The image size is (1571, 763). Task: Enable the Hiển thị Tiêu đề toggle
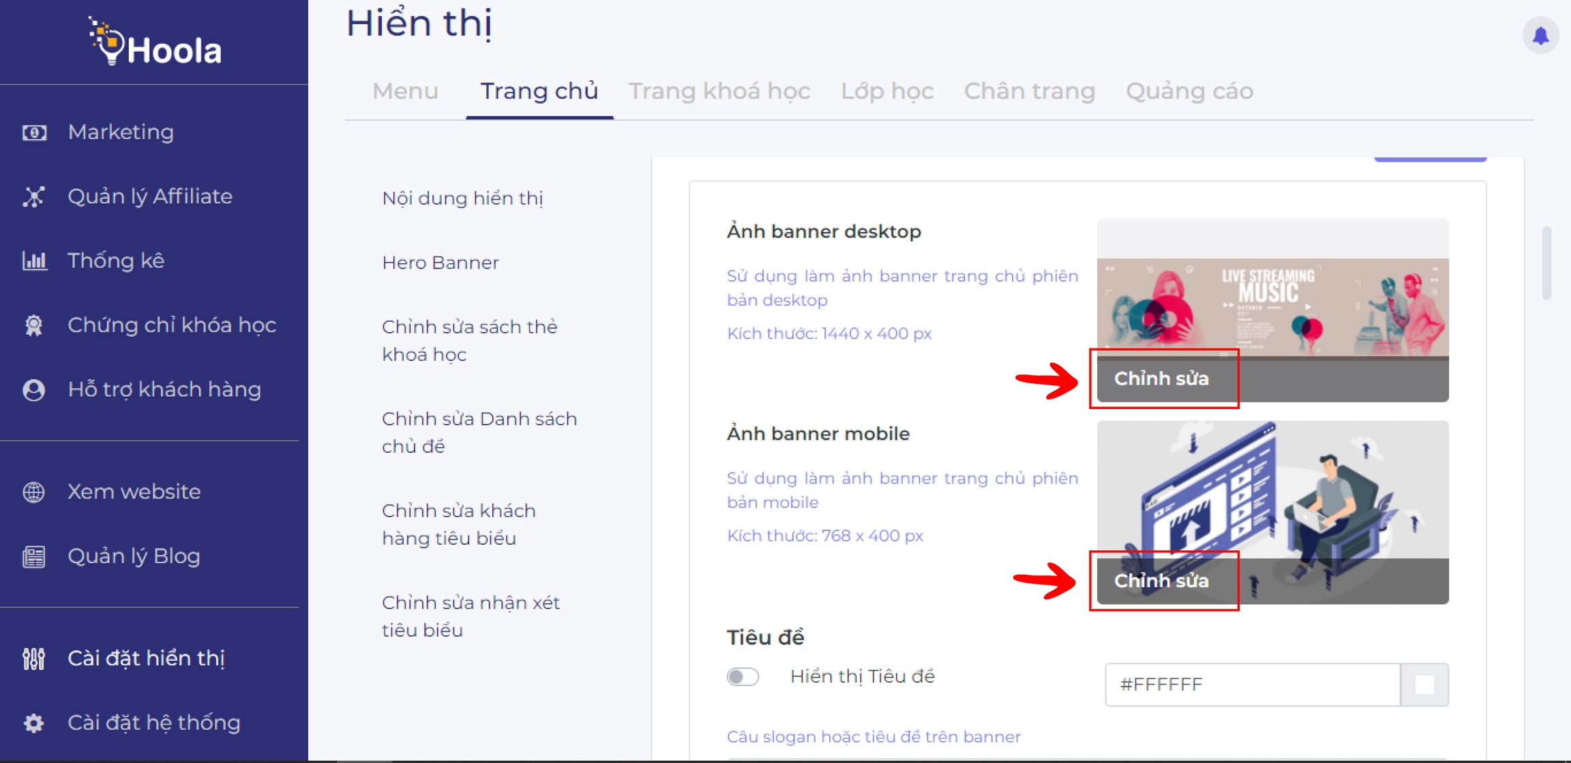[x=743, y=676]
